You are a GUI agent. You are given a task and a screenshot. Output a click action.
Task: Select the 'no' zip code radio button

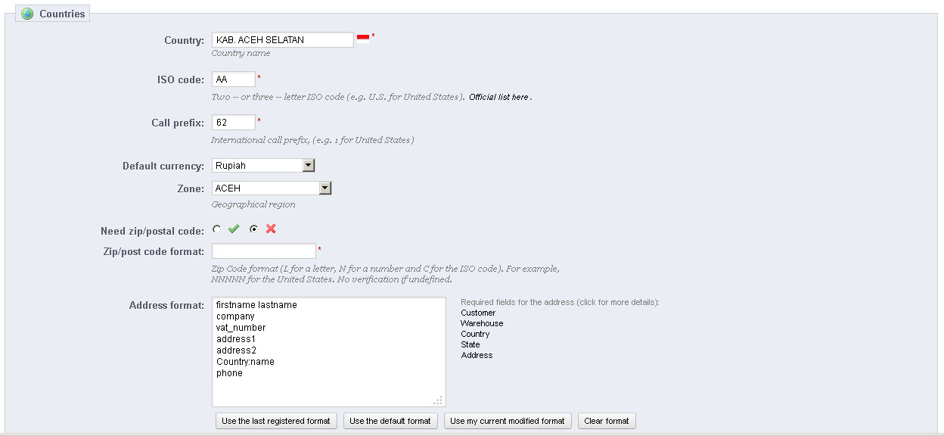[253, 229]
